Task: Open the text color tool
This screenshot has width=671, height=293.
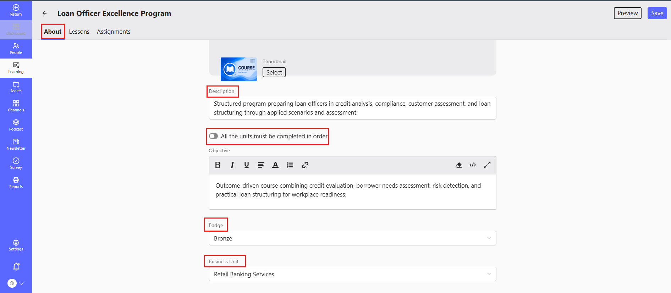Action: (x=275, y=165)
